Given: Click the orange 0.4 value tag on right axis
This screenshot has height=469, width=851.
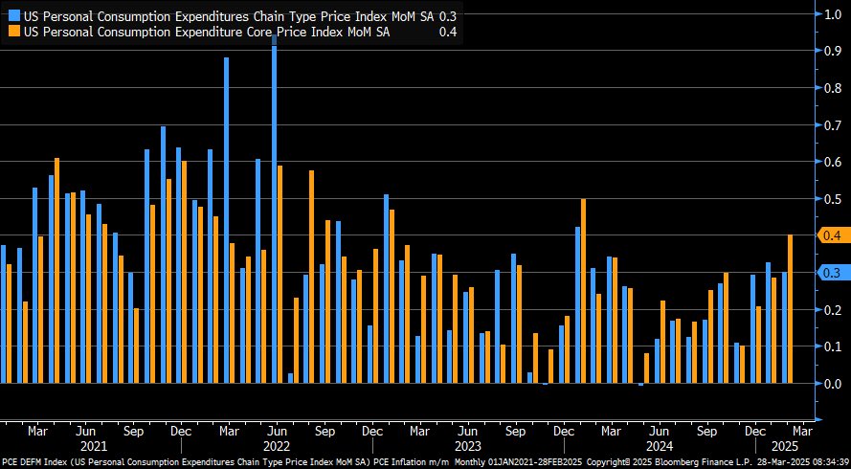Looking at the screenshot, I should click(830, 235).
